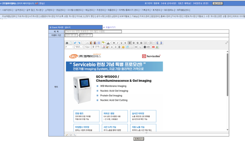
Task: Open the highlight color dropdown arrow
Action: point(105,43)
